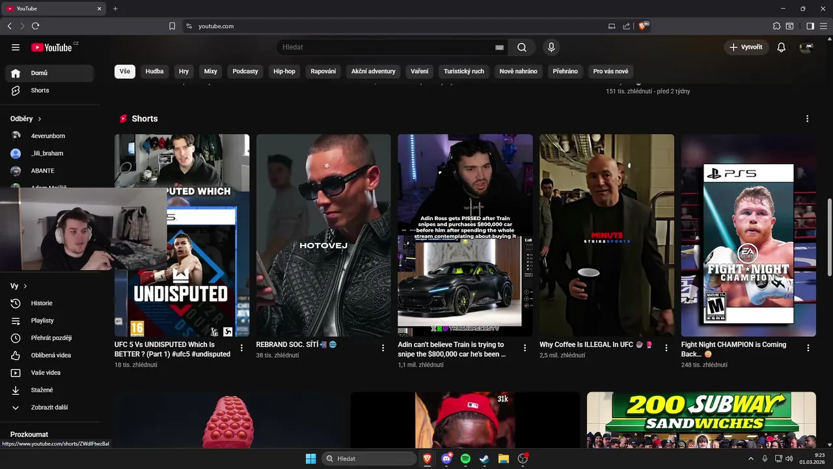This screenshot has height=469, width=833.
Task: Open a new browser tab
Action: 115,8
